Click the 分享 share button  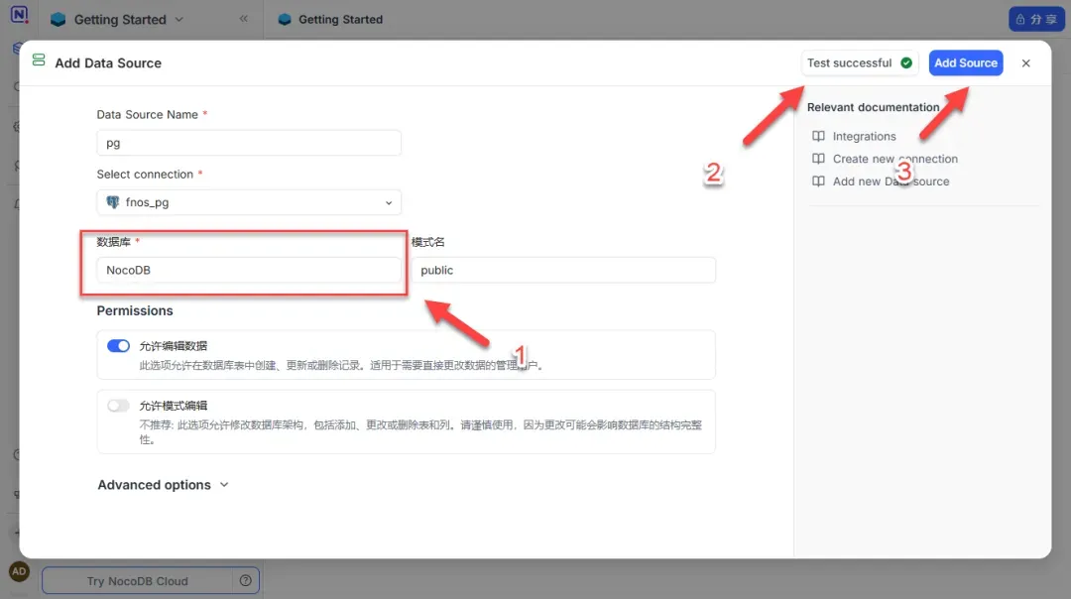point(1036,19)
